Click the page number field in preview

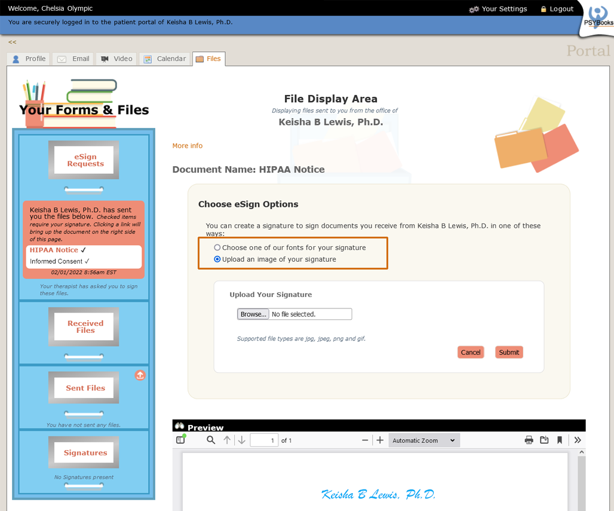[x=265, y=440]
